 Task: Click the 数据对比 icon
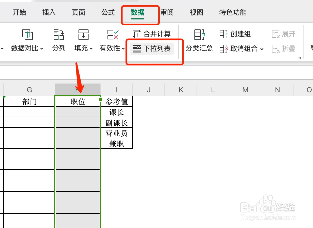click(x=27, y=35)
